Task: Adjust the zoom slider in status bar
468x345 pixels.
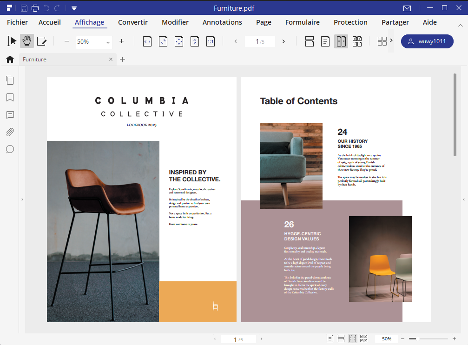Action: pos(417,339)
